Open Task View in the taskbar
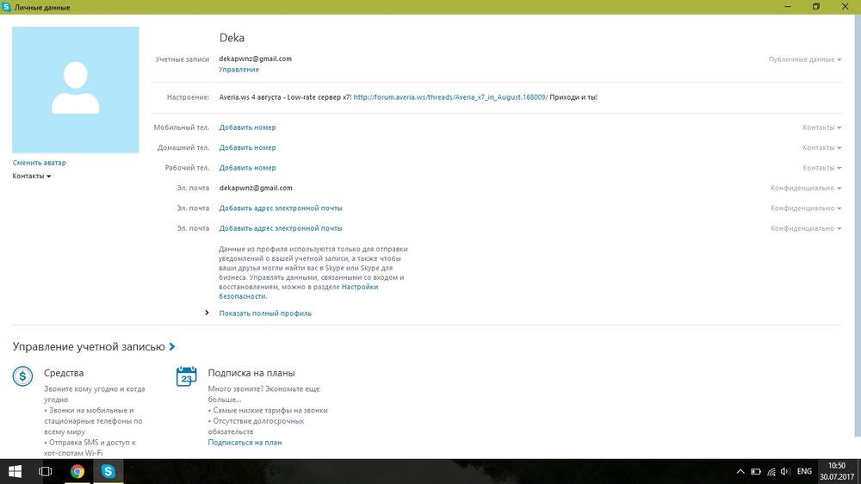This screenshot has height=484, width=861. coord(46,471)
